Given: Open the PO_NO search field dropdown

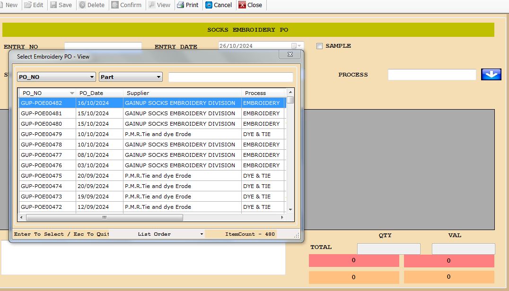Looking at the screenshot, I should [92, 77].
